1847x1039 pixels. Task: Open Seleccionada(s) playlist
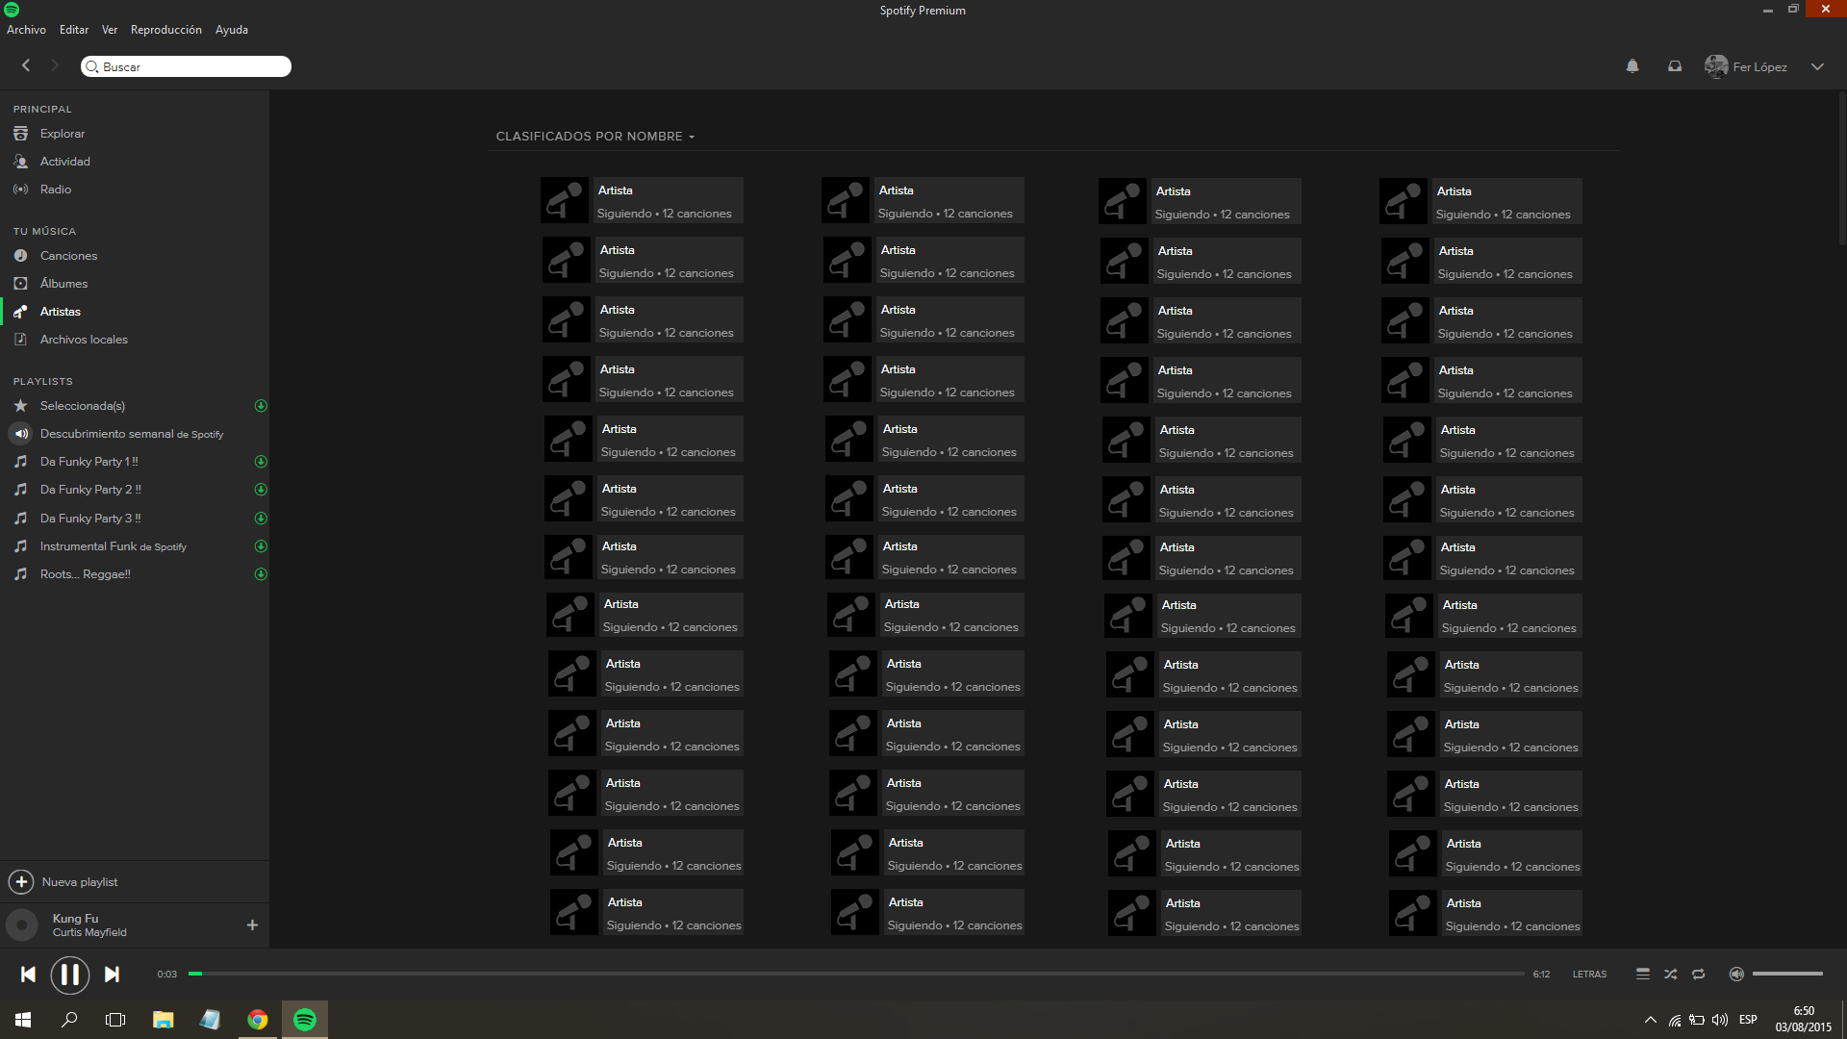pos(83,406)
